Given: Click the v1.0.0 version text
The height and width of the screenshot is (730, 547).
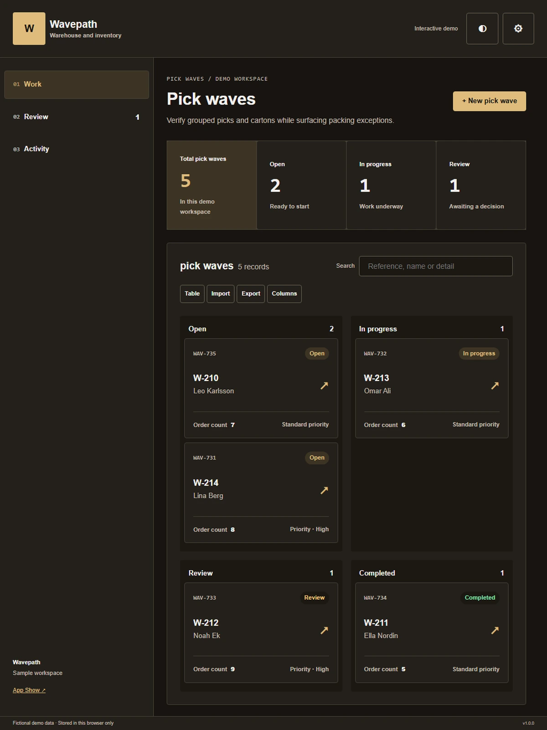Looking at the screenshot, I should (x=528, y=723).
